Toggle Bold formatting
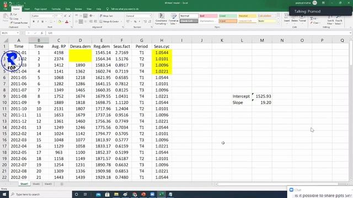353x198 pixels. coord(34,21)
